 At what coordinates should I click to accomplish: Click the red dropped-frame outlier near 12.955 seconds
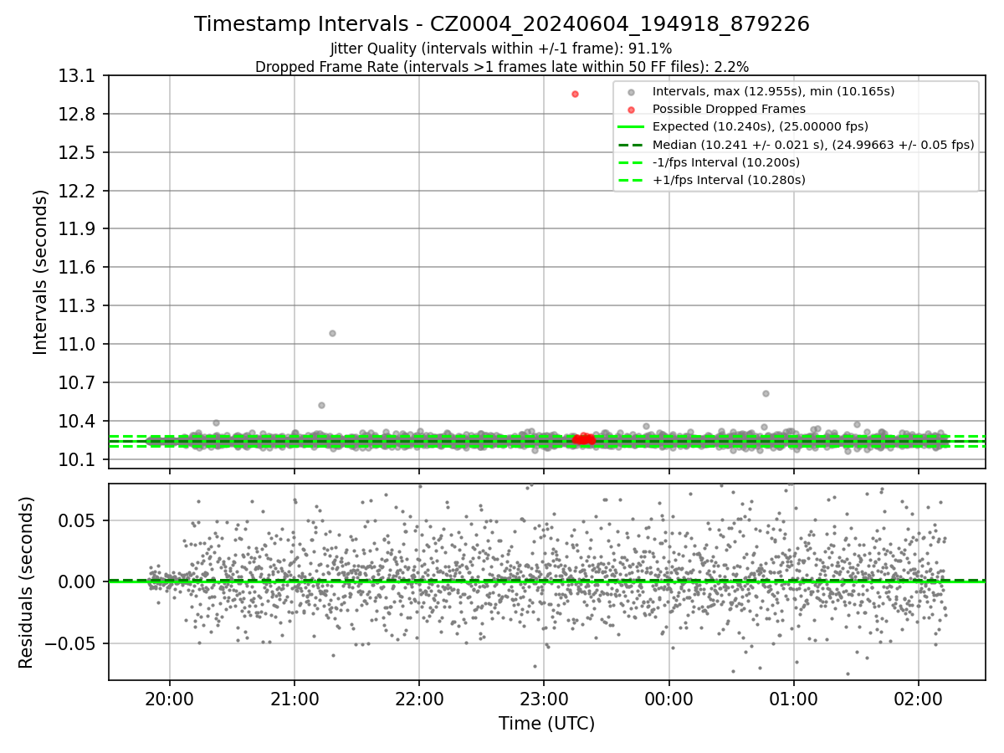(575, 94)
